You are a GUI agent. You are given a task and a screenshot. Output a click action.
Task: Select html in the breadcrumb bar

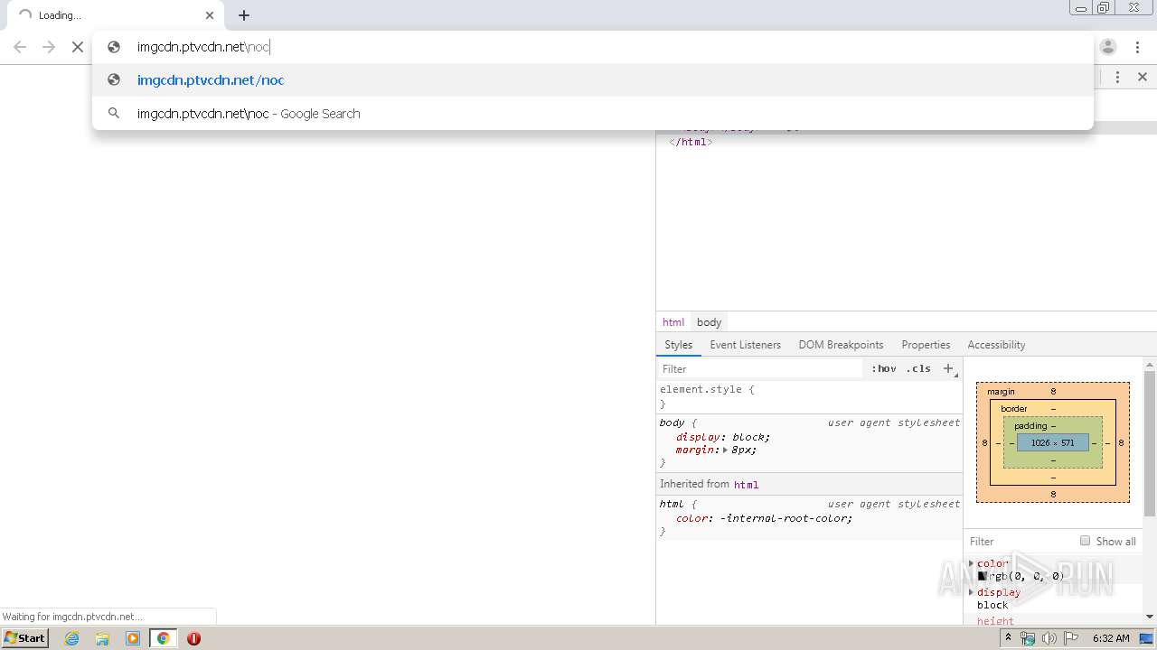(x=673, y=322)
